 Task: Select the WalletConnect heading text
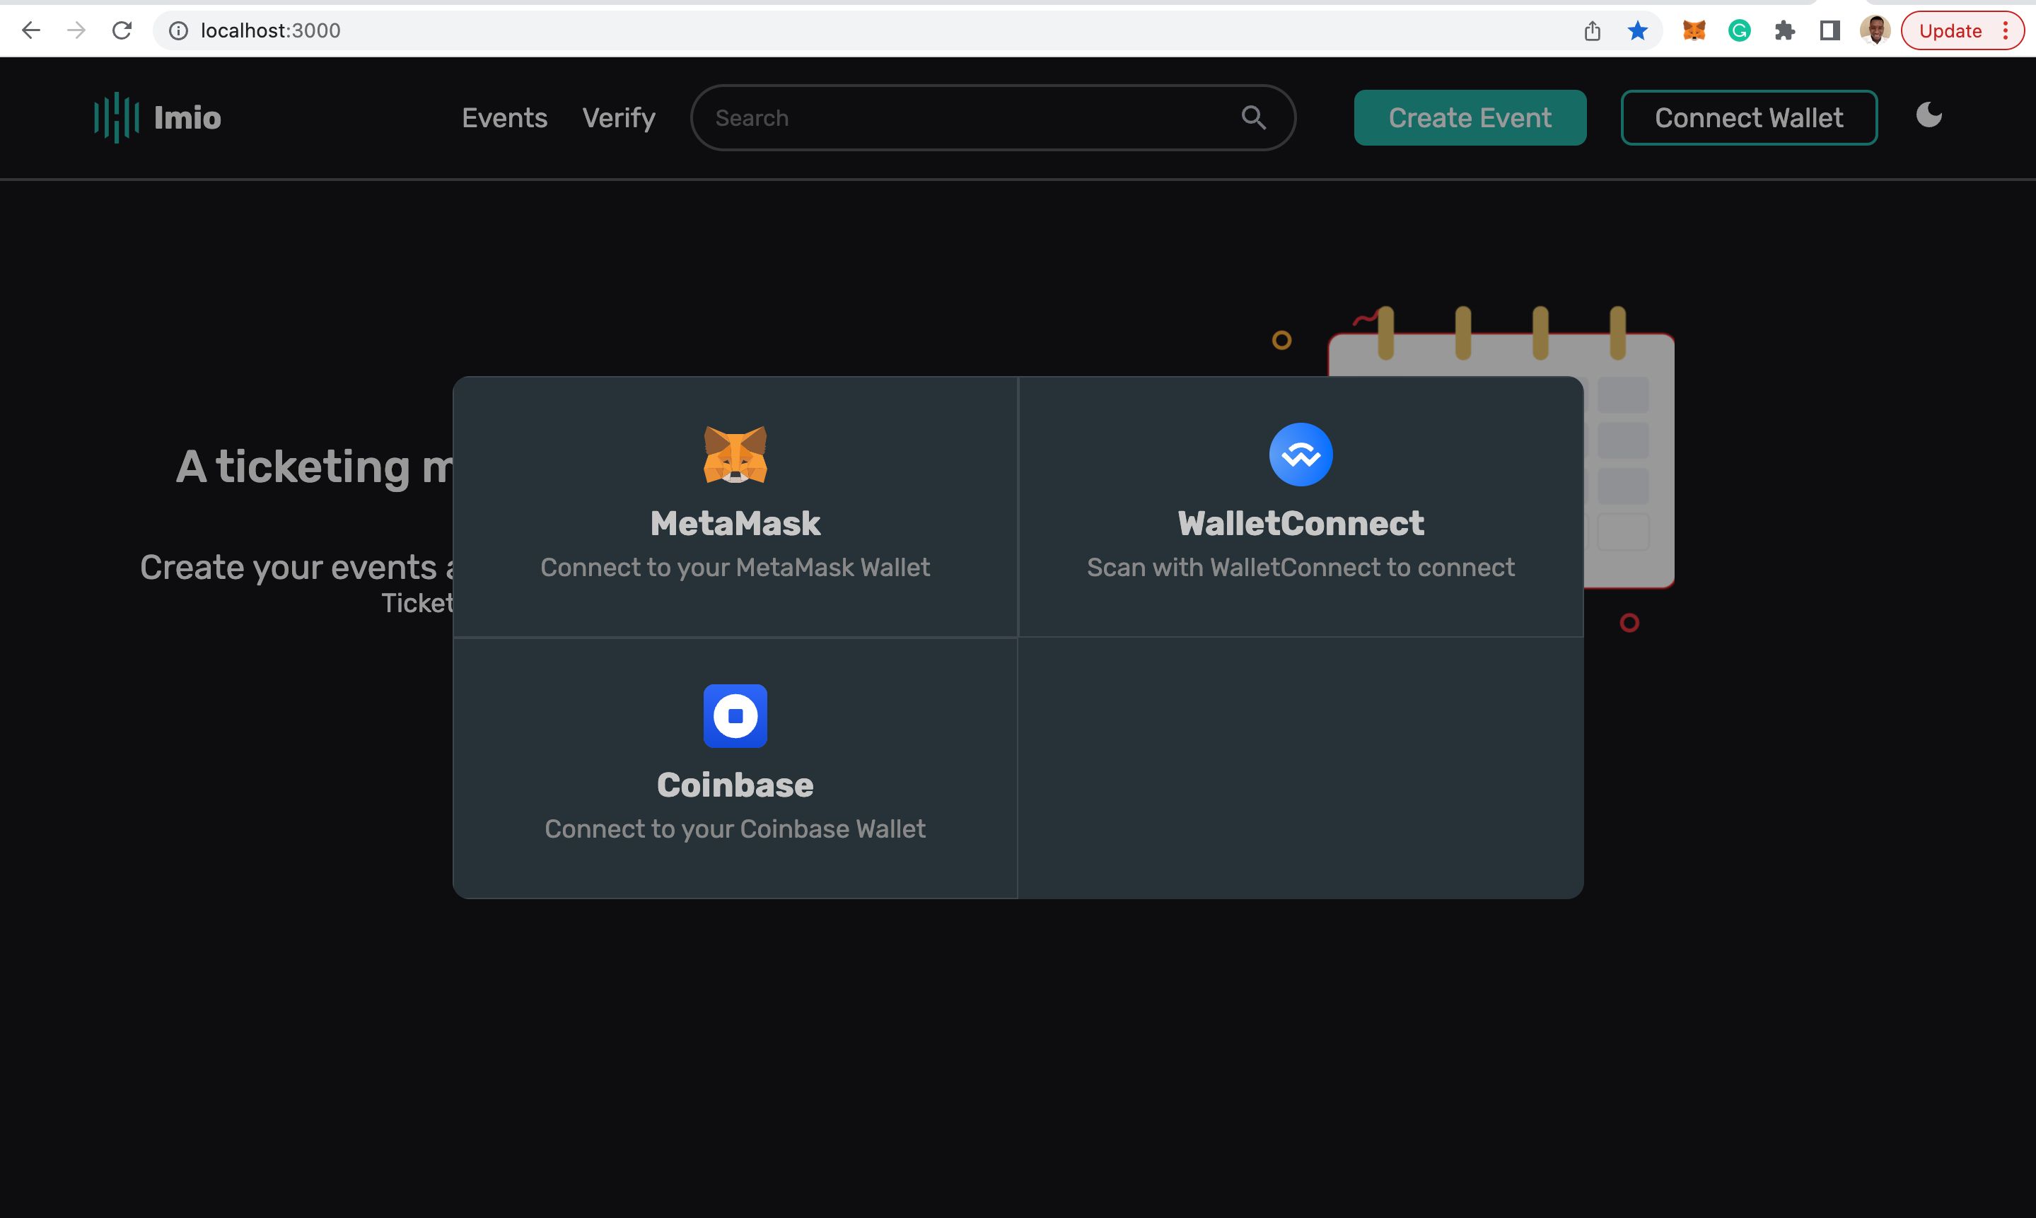tap(1301, 523)
